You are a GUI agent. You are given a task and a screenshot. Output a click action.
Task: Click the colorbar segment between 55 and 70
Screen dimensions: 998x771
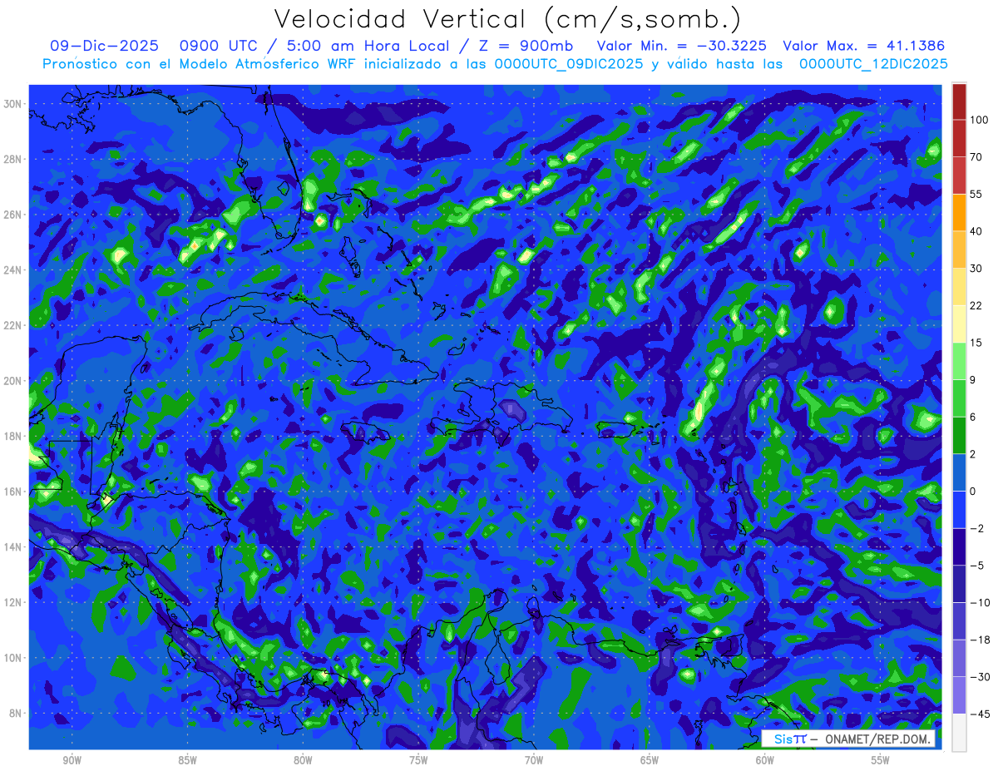(959, 175)
